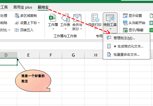Viewport: 153px width, 106px height.
Task: Switch to the 易用宝 plus tab
Action: coord(23,7)
